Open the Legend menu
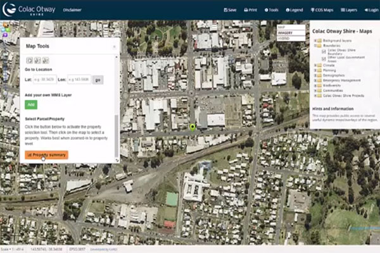This screenshot has height=253, width=380. 294,10
